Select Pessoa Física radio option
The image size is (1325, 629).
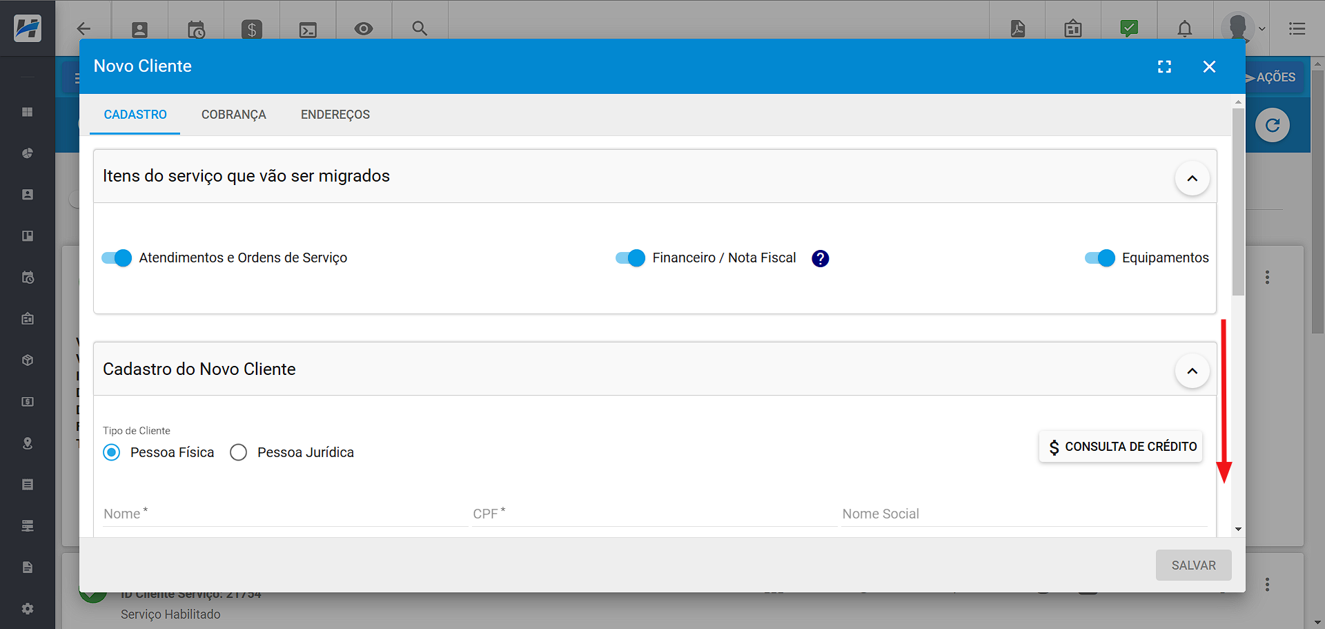[x=111, y=452]
